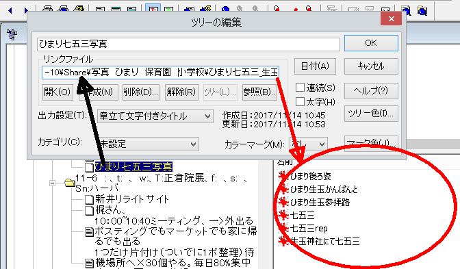Image resolution: width=460 pixels, height=269 pixels.
Task: Click the ツリー色(I)... button
Action: (x=371, y=114)
